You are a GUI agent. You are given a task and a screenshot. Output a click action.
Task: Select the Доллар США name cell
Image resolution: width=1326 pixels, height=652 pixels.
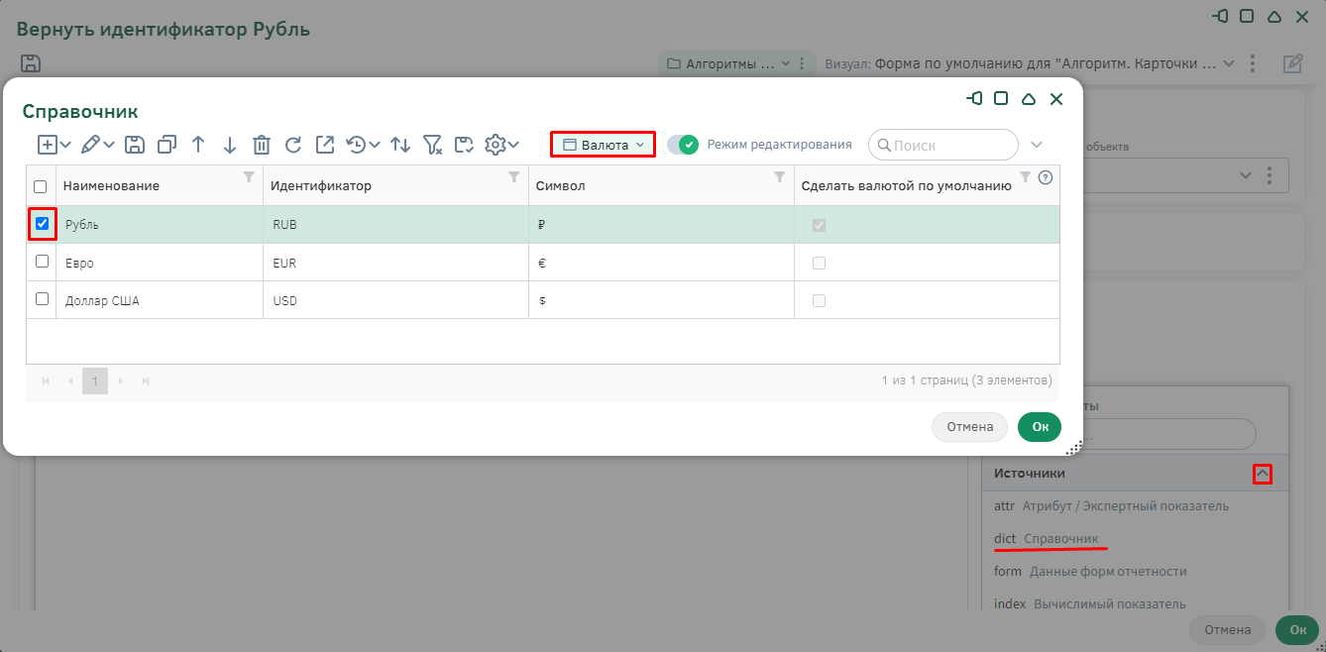click(x=159, y=300)
